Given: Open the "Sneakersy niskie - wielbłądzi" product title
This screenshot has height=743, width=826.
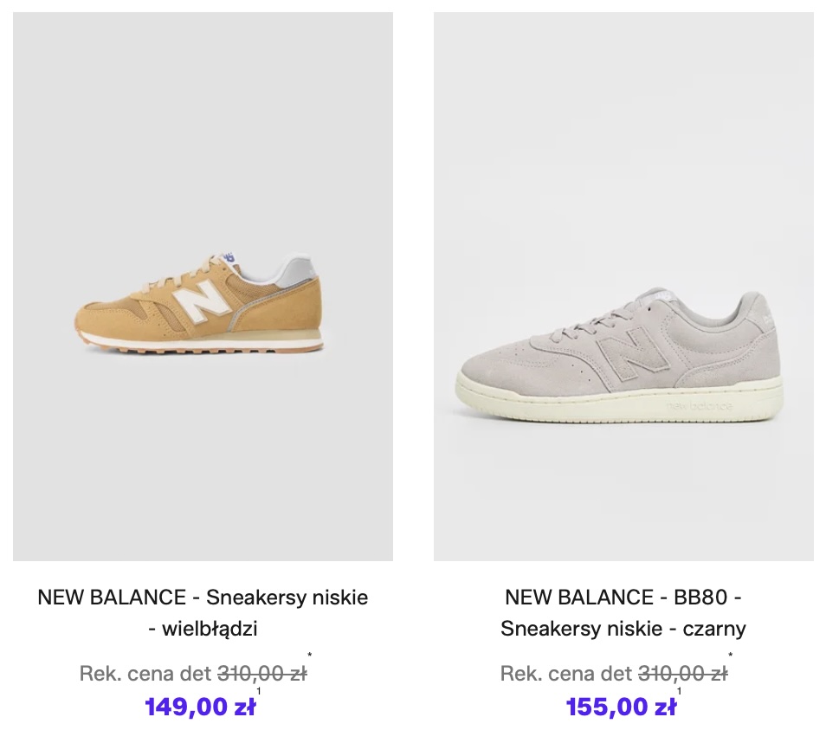Looking at the screenshot, I should tap(203, 612).
